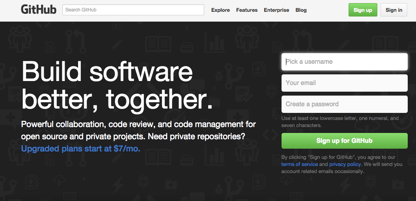The height and width of the screenshot is (201, 416).
Task: Click the GitHub logo
Action: (39, 10)
